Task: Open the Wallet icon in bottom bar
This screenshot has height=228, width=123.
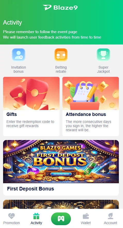Action: click(x=86, y=216)
